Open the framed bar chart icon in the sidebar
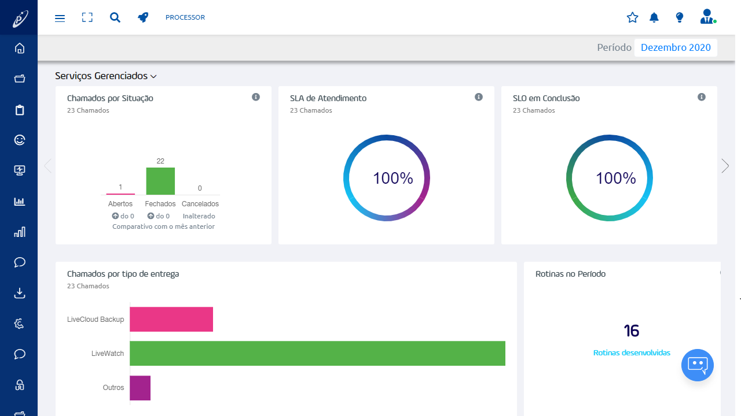The image size is (741, 416). pyautogui.click(x=20, y=202)
